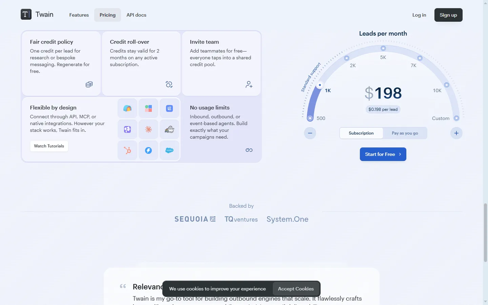Select the orange starburst integration icon
This screenshot has width=488, height=305.
[148, 129]
